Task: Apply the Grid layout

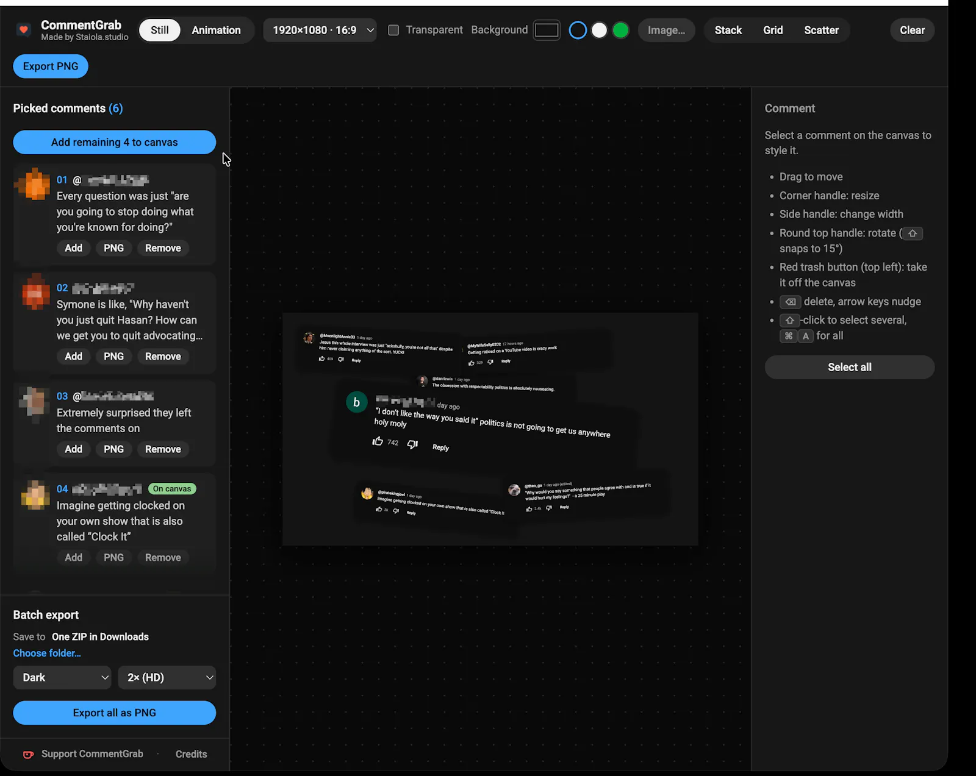Action: click(x=773, y=30)
